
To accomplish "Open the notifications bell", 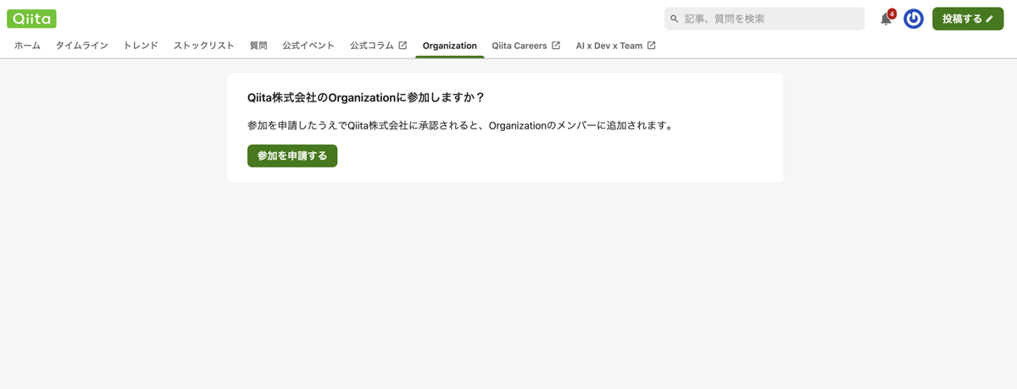I will pyautogui.click(x=886, y=19).
